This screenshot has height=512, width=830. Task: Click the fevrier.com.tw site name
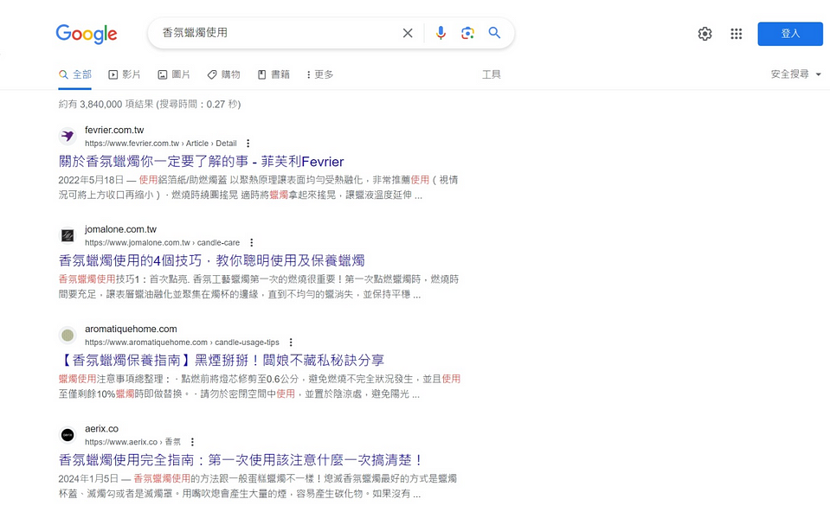point(114,130)
